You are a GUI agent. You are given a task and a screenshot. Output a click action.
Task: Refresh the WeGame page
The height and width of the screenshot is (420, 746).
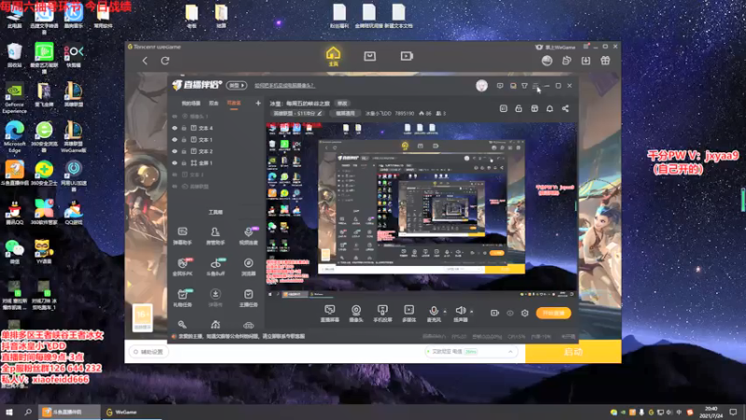tap(165, 61)
